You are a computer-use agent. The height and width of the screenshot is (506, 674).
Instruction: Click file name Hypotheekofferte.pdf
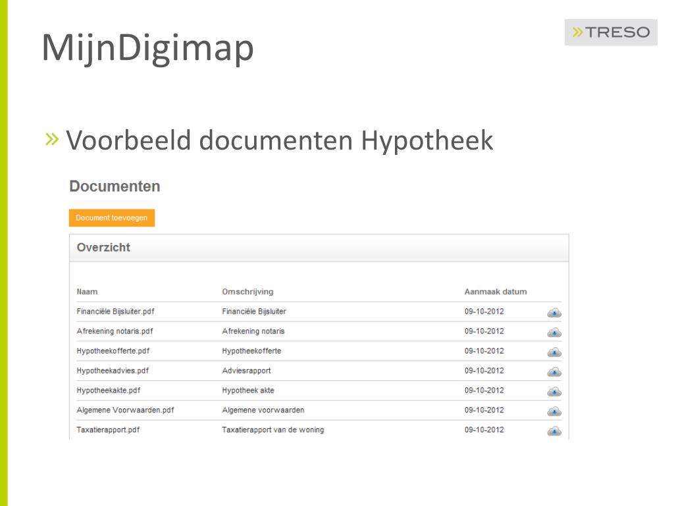[113, 351]
